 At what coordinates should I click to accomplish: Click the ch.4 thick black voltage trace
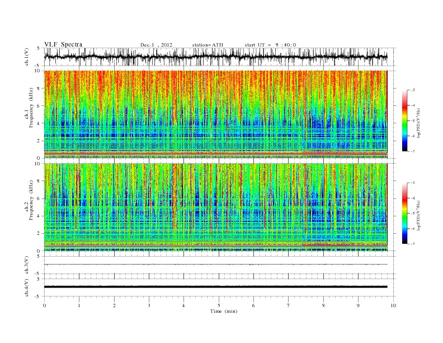click(x=215, y=287)
